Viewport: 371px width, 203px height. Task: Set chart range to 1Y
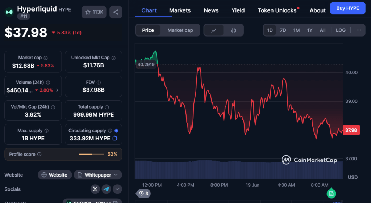(310, 30)
